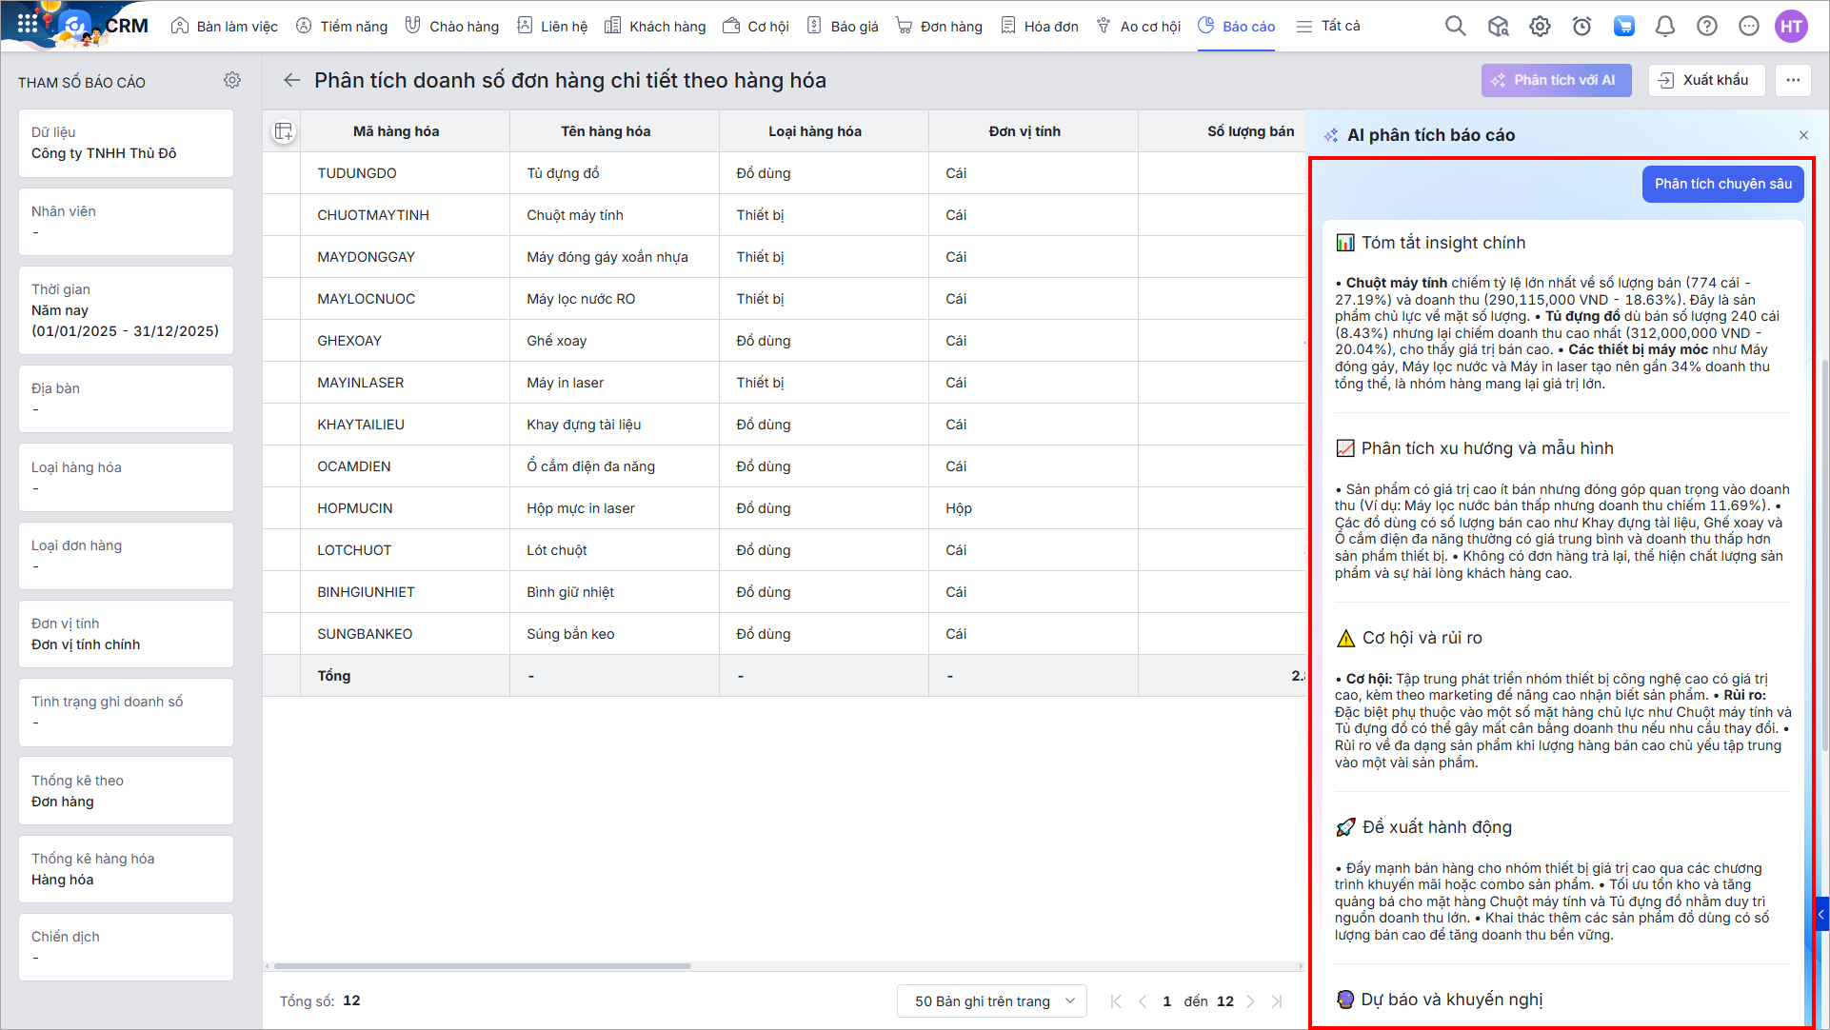Click the search magnifier icon
The height and width of the screenshot is (1030, 1830).
[x=1455, y=26]
